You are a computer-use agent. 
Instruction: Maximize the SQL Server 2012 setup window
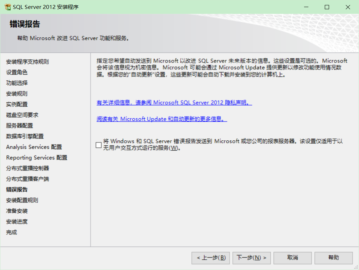(x=327, y=7)
